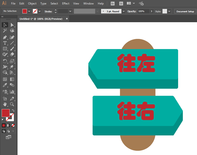Expand the stroke weight dropdown

70,11
